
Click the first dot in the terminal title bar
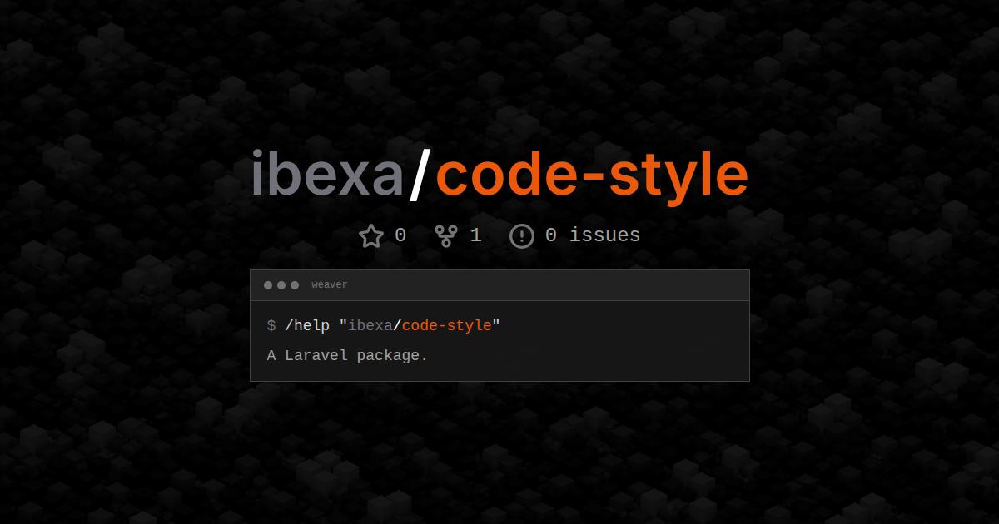(x=268, y=285)
